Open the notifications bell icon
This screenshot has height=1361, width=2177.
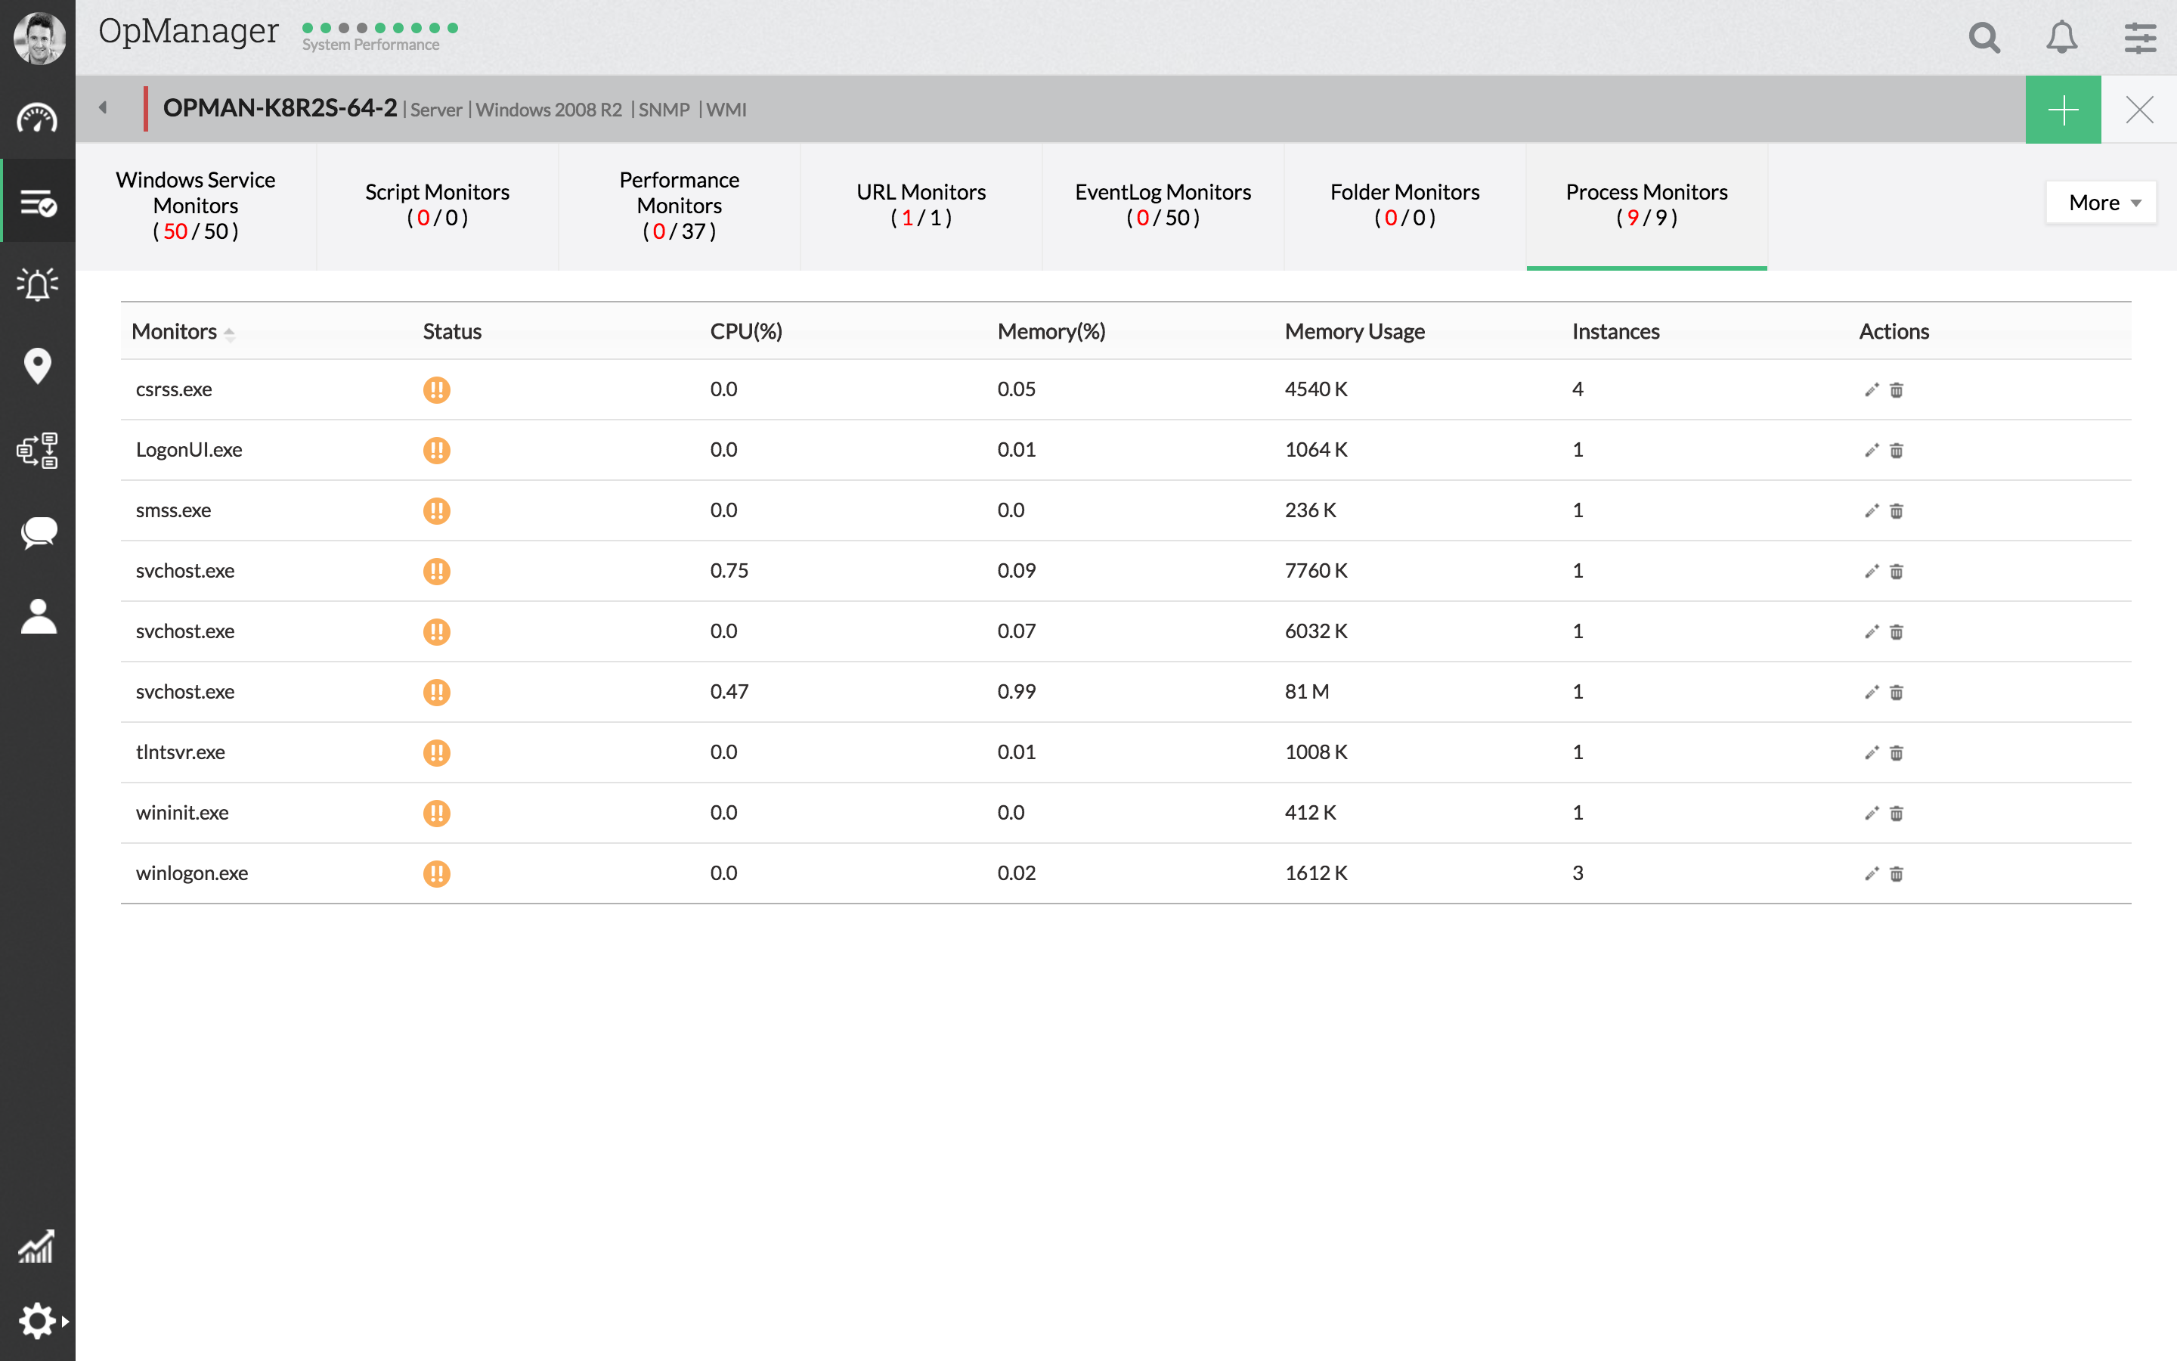2061,38
